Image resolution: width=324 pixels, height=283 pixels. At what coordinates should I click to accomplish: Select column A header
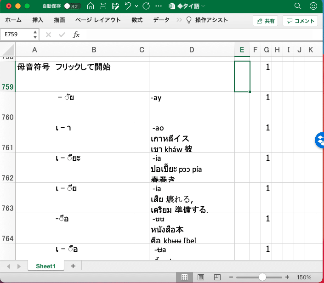pos(35,50)
